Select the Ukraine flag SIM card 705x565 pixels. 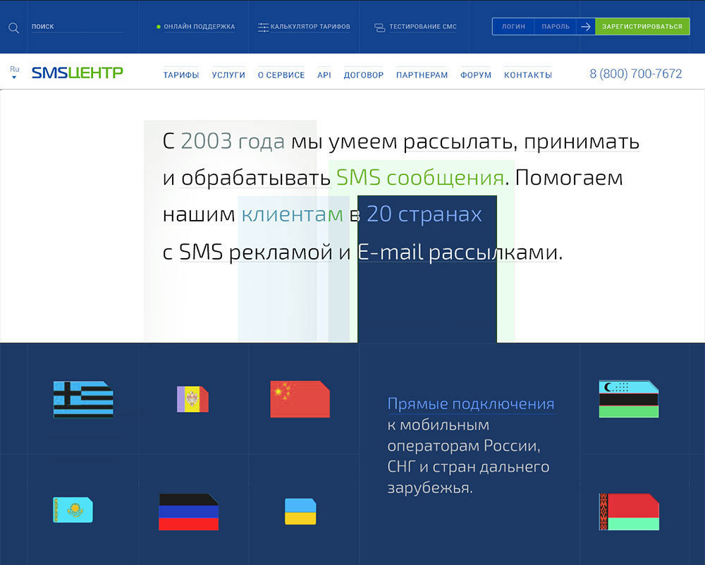pos(300,511)
